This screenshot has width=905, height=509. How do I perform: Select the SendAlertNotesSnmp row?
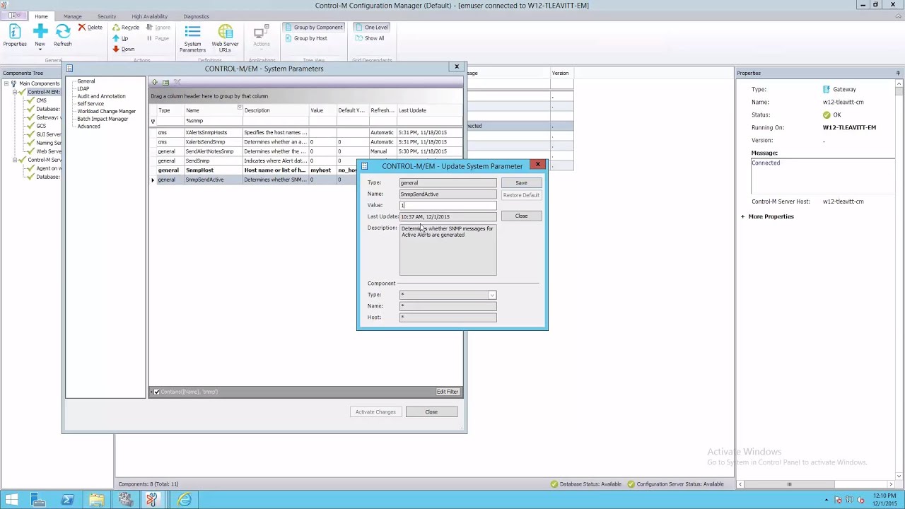pos(305,151)
